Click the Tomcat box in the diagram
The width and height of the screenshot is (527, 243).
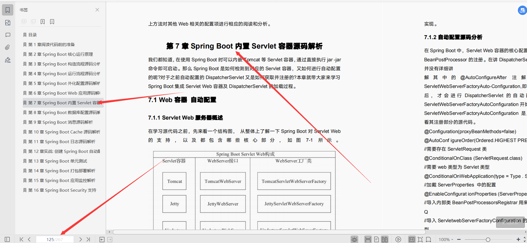point(175,181)
